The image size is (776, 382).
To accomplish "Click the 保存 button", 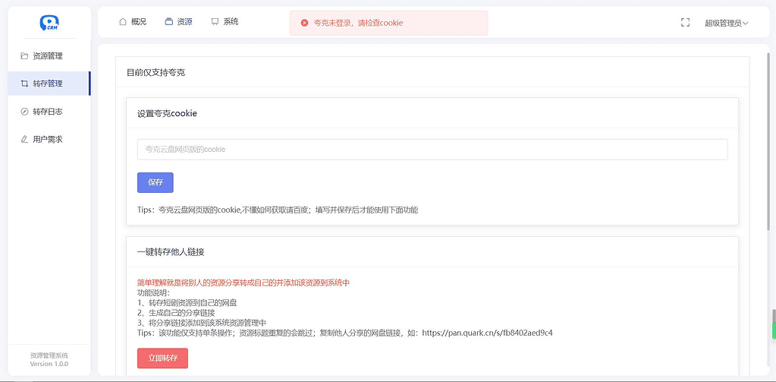I will tap(156, 182).
